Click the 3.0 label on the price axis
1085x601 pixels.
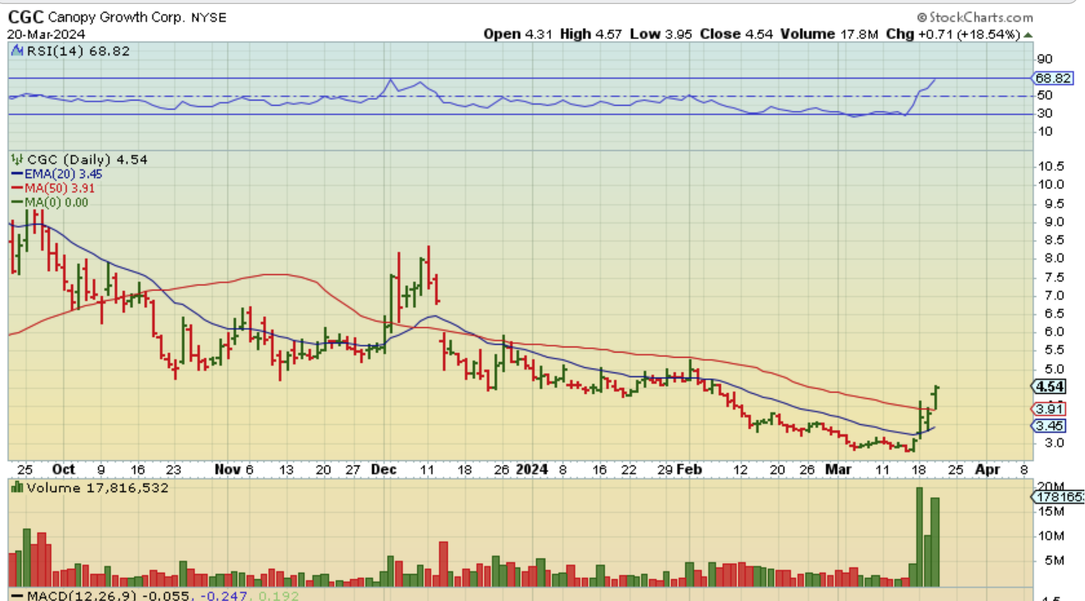click(x=1054, y=443)
